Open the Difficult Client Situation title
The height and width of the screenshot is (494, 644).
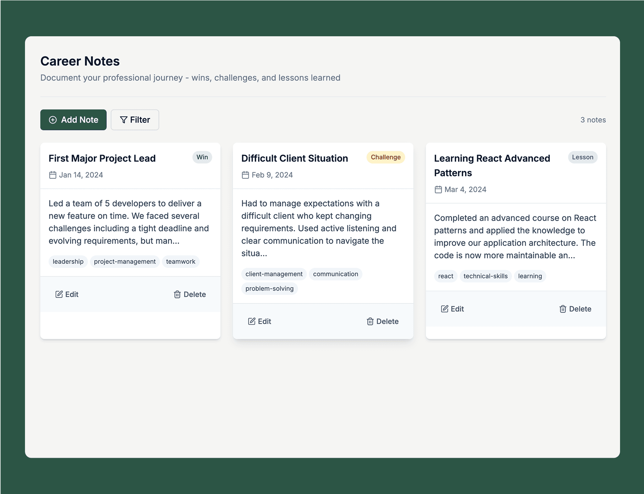295,158
